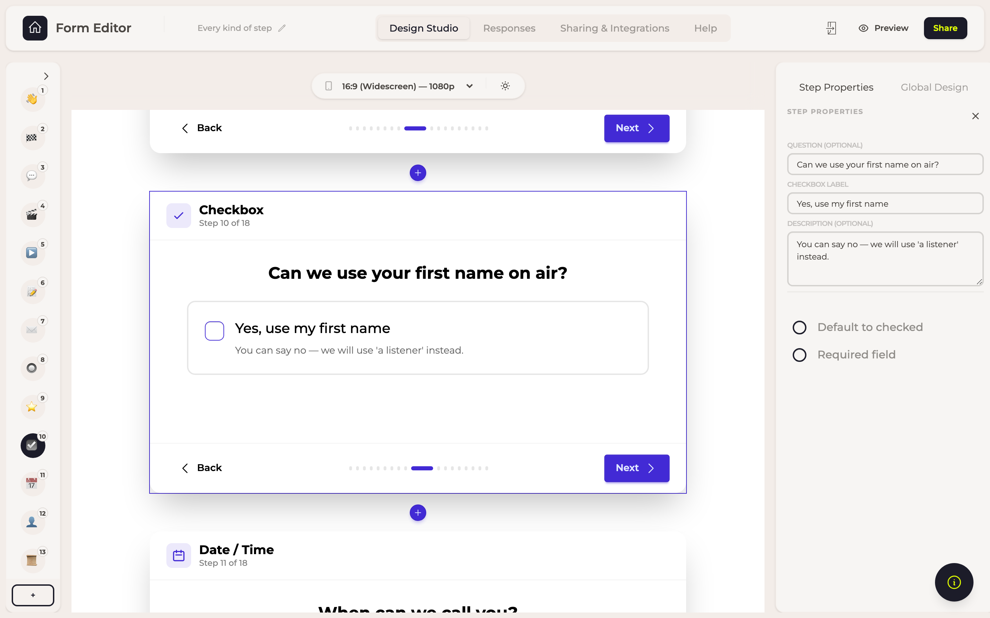Screen dimensions: 990x618
Task: Click the Checkbox Label input field
Action: (x=885, y=204)
